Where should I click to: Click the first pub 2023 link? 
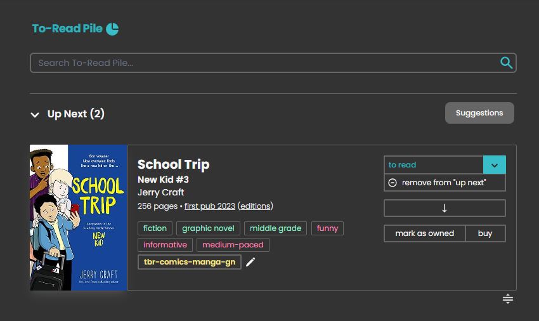(209, 206)
